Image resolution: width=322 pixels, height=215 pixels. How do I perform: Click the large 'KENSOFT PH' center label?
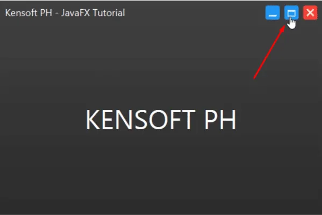click(161, 120)
